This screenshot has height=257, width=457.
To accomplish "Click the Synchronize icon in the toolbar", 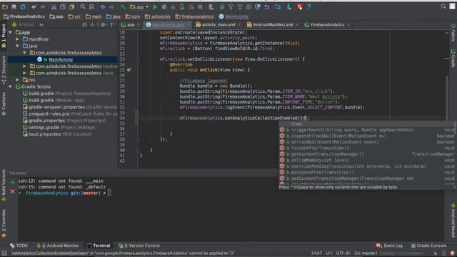I will (23, 6).
